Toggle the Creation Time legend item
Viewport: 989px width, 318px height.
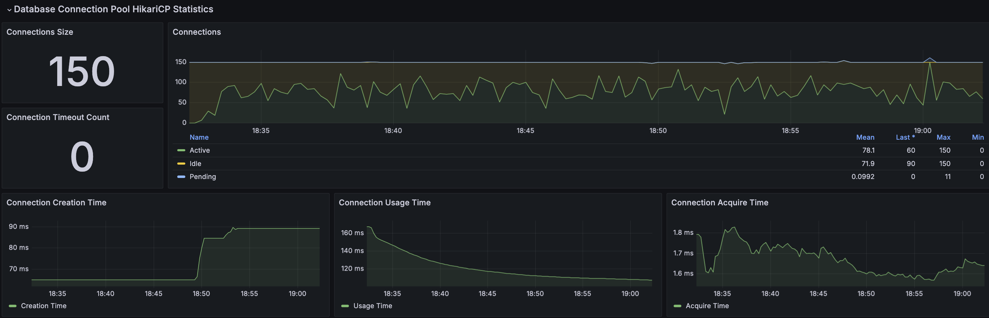(x=44, y=306)
